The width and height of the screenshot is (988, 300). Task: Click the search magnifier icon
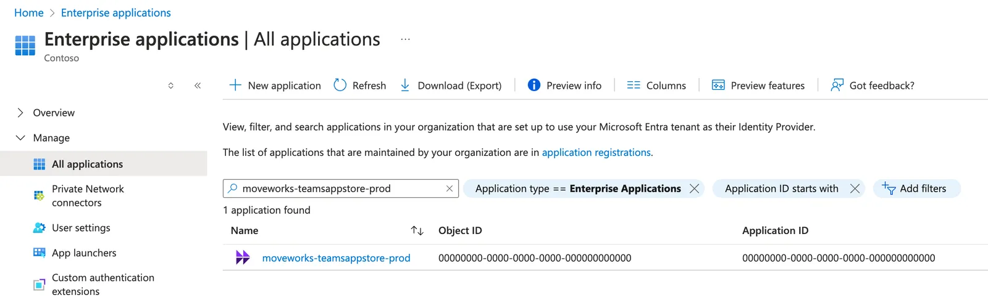233,189
